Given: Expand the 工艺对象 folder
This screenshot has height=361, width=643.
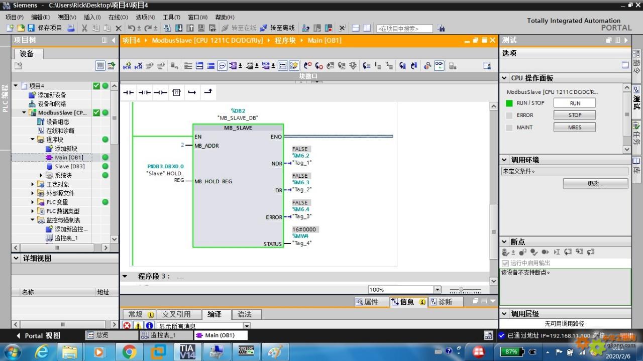Looking at the screenshot, I should point(33,184).
